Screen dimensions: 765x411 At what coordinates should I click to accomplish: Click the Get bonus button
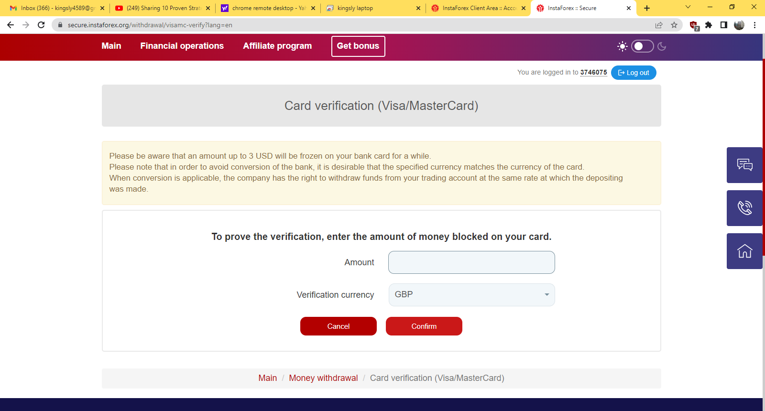click(358, 46)
